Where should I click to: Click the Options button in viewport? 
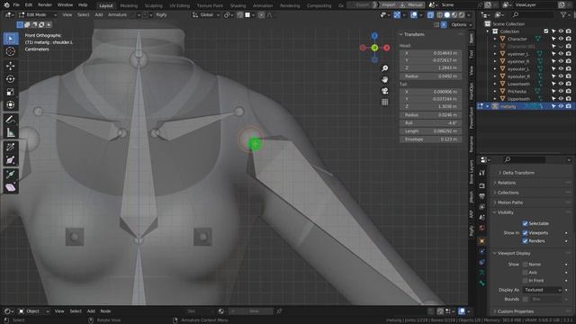click(461, 24)
